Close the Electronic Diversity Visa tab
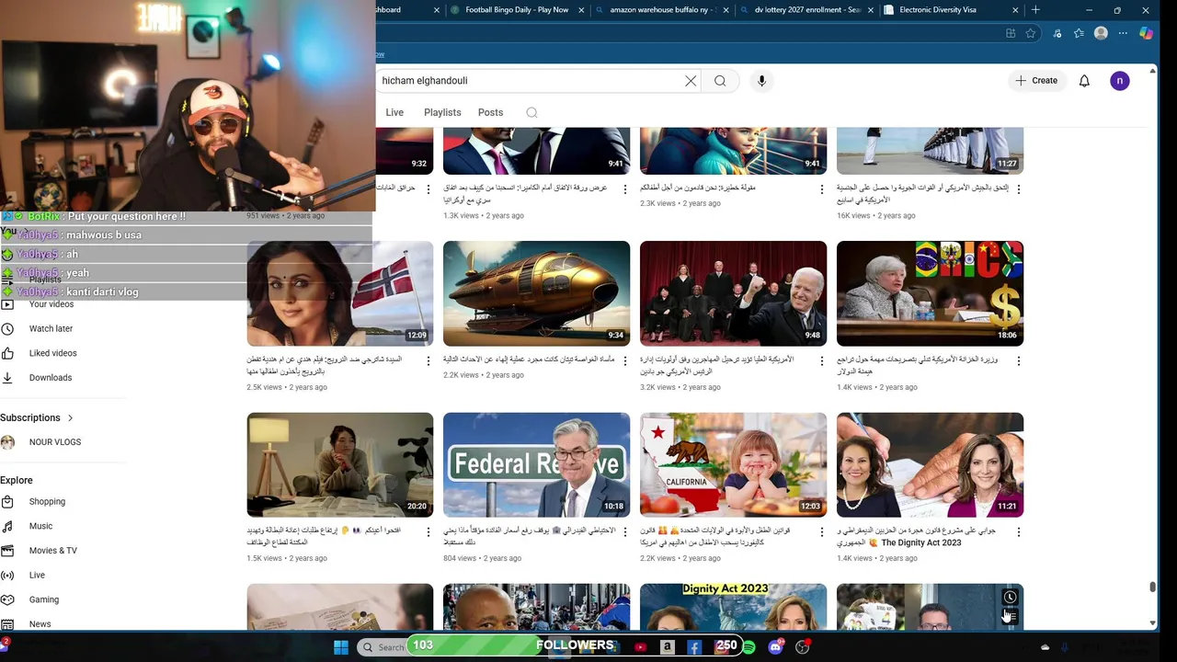Screen dimensions: 1177x662 [x=1016, y=10]
